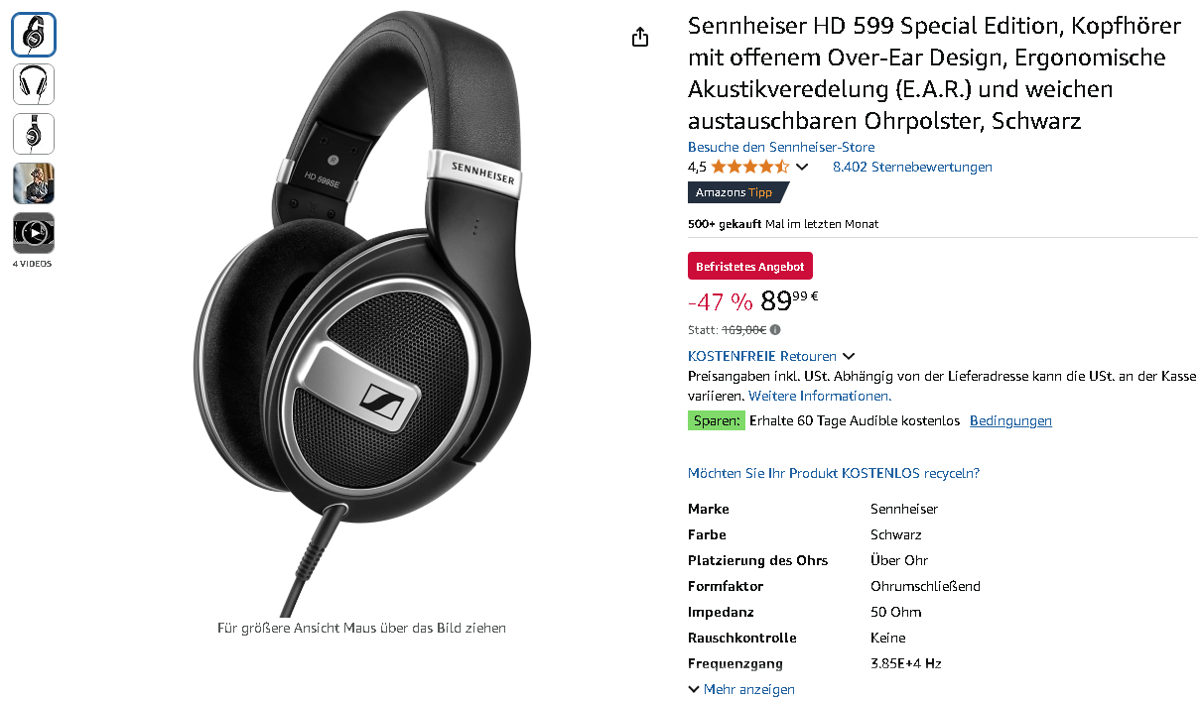Click the share icon above the product image
The width and height of the screenshot is (1203, 701).
[640, 37]
